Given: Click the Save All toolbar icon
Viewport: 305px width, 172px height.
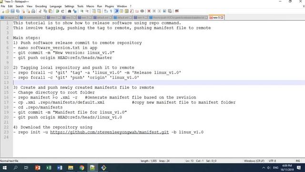Looking at the screenshot, I should (18, 11).
